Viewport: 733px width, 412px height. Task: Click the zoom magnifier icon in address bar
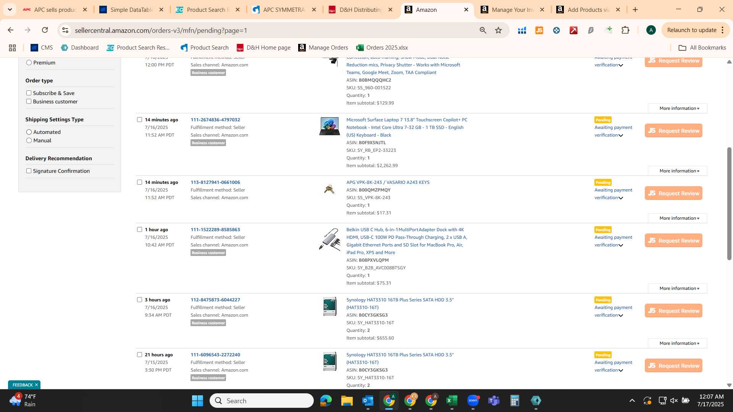click(x=483, y=30)
